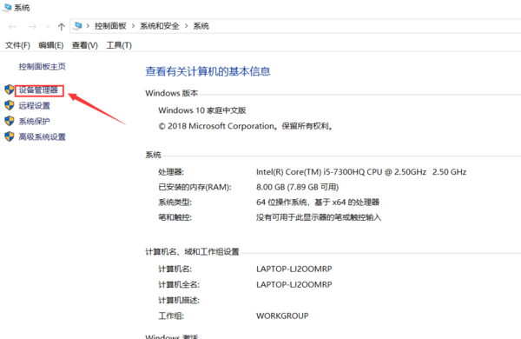521x339 pixels.
Task: Open the 编辑(E) menu
Action: tap(51, 45)
